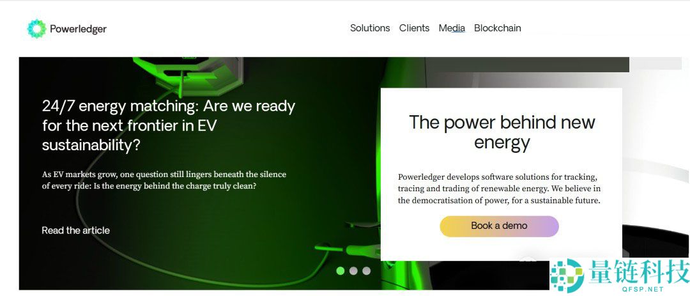The width and height of the screenshot is (690, 296).
Task: Click the Powerledger green flower logo icon
Action: point(36,29)
